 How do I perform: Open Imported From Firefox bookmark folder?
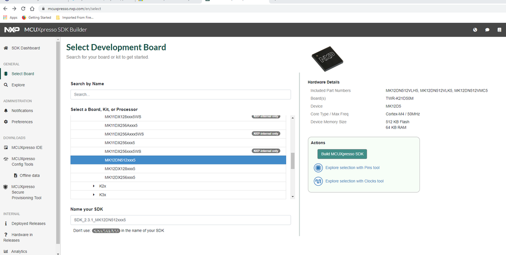(x=74, y=18)
